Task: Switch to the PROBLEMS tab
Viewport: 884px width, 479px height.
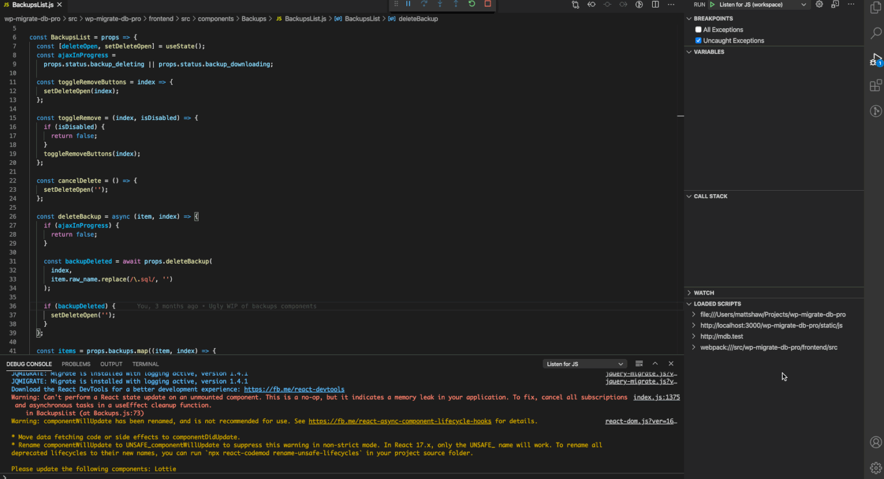Action: tap(76, 364)
